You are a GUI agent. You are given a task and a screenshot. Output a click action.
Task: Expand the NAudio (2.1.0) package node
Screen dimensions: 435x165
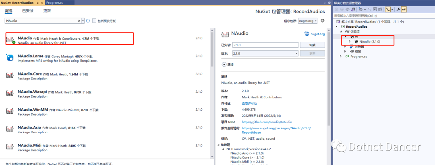tap(350, 41)
